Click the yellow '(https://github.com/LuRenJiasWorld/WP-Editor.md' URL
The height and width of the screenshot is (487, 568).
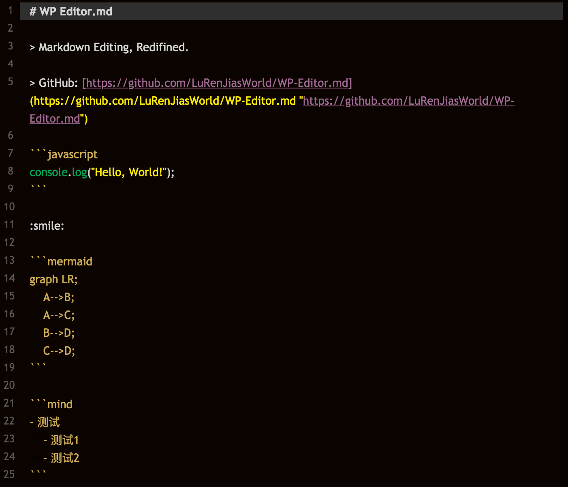[163, 101]
